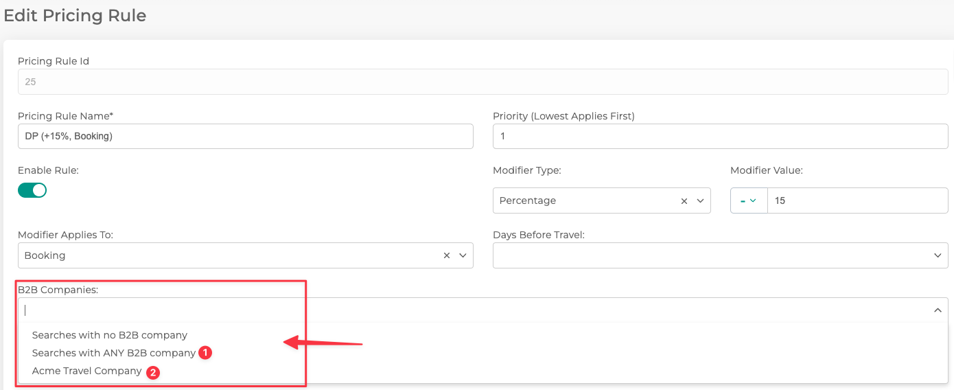Open Modifier Type chevron arrow

click(x=700, y=201)
